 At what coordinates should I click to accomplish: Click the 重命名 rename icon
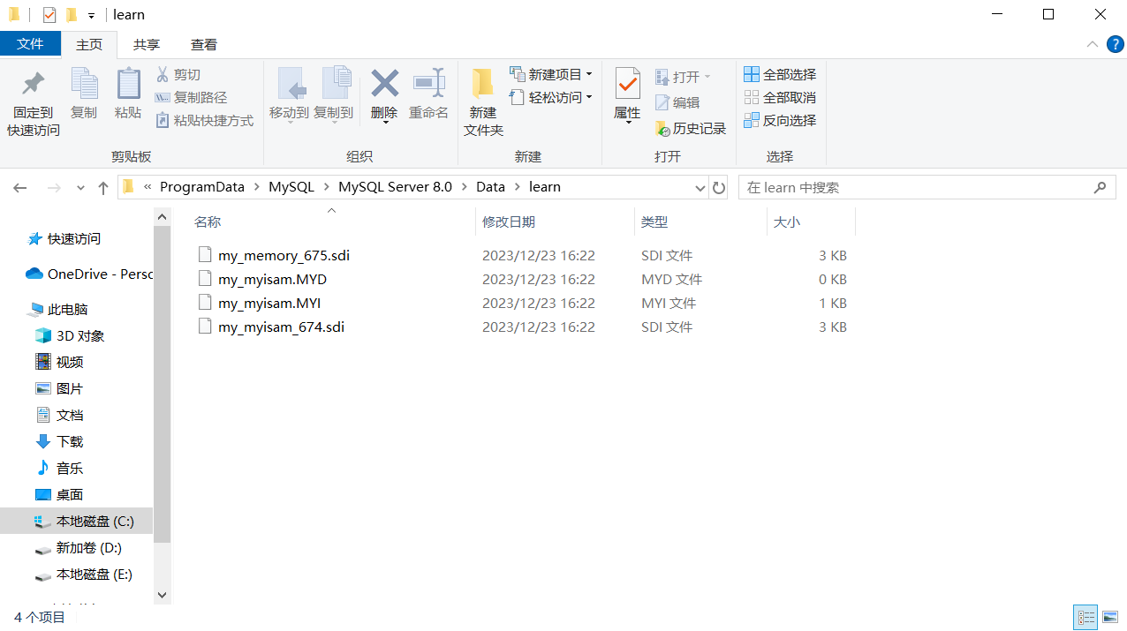[x=429, y=84]
